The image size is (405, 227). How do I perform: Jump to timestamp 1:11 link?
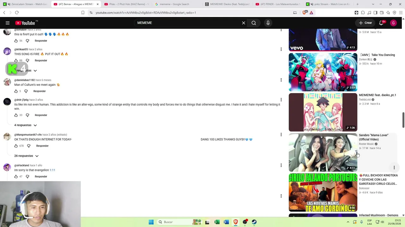[x=52, y=170]
